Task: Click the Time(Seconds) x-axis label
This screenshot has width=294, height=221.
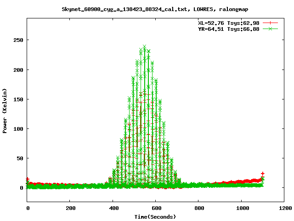Action: 155,217
